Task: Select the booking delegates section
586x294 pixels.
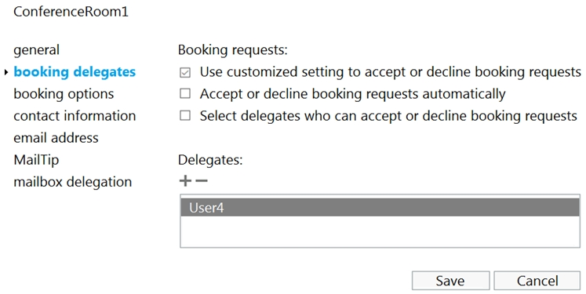Action: pos(75,71)
